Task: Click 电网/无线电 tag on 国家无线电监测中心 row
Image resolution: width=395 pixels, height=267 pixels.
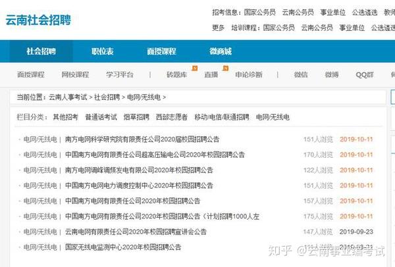Action: pyautogui.click(x=40, y=247)
